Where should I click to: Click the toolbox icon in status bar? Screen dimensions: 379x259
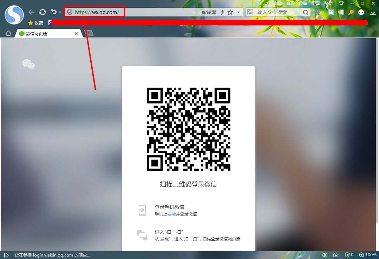pos(336,255)
